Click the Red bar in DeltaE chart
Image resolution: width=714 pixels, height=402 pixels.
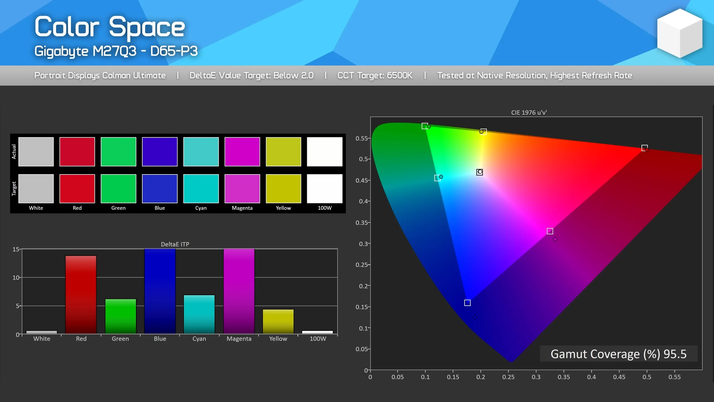tap(81, 293)
